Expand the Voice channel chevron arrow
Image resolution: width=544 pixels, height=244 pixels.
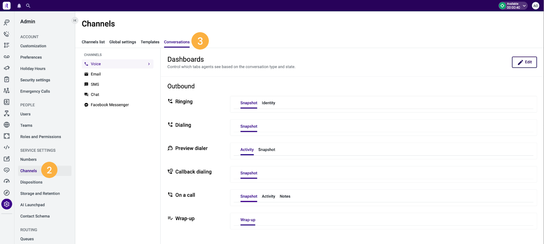click(x=149, y=64)
